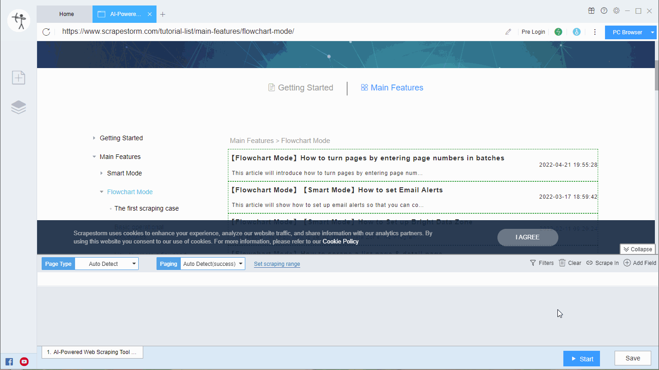Screen dimensions: 659x370
Task: Open the tasks layers icon in the left sidebar
Action: [x=18, y=107]
